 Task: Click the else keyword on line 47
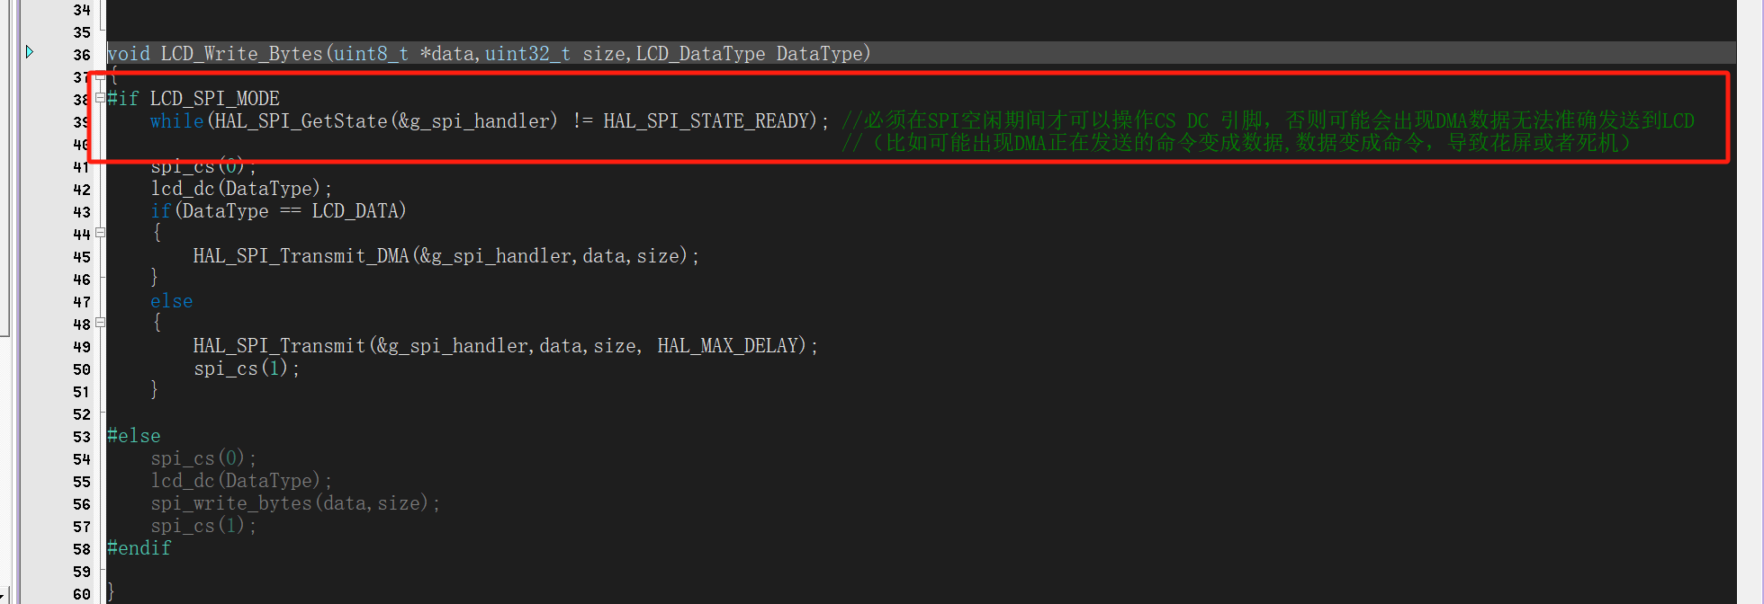click(171, 301)
